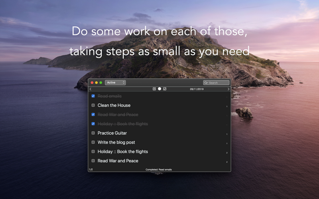The height and width of the screenshot is (199, 319).
Task: Check the Clean the House checkbox
Action: pyautogui.click(x=93, y=105)
